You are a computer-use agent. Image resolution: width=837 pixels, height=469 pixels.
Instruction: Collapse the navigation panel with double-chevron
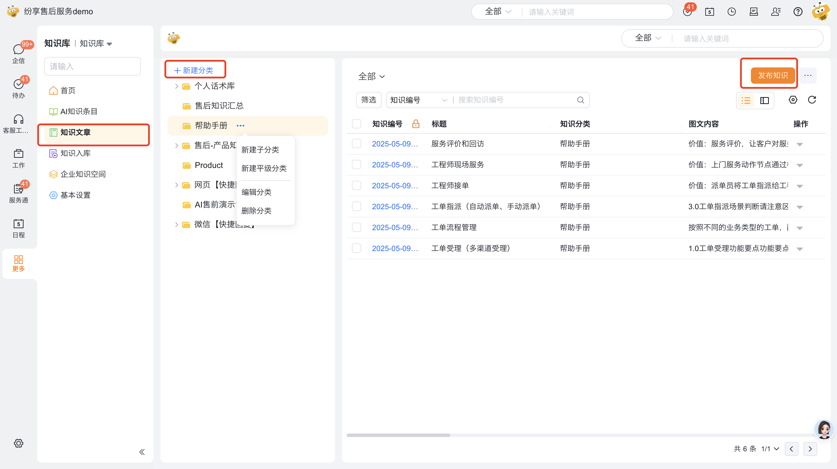(142, 452)
